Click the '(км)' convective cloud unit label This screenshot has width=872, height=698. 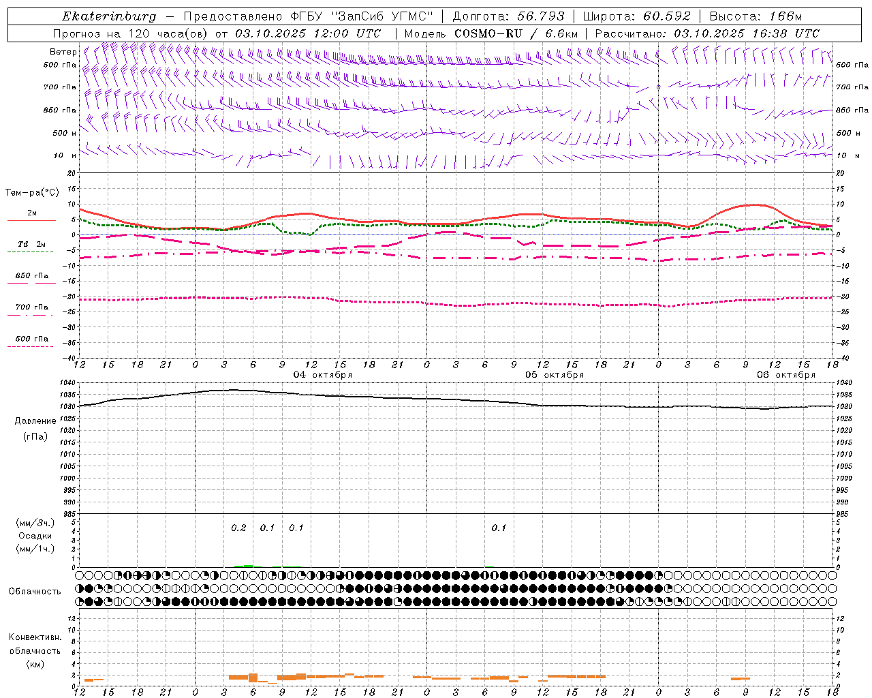click(35, 664)
